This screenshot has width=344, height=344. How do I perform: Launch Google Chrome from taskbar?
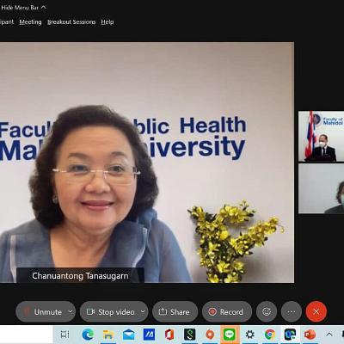point(270,335)
